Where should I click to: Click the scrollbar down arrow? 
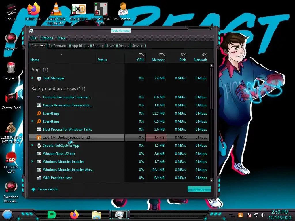click(x=212, y=180)
